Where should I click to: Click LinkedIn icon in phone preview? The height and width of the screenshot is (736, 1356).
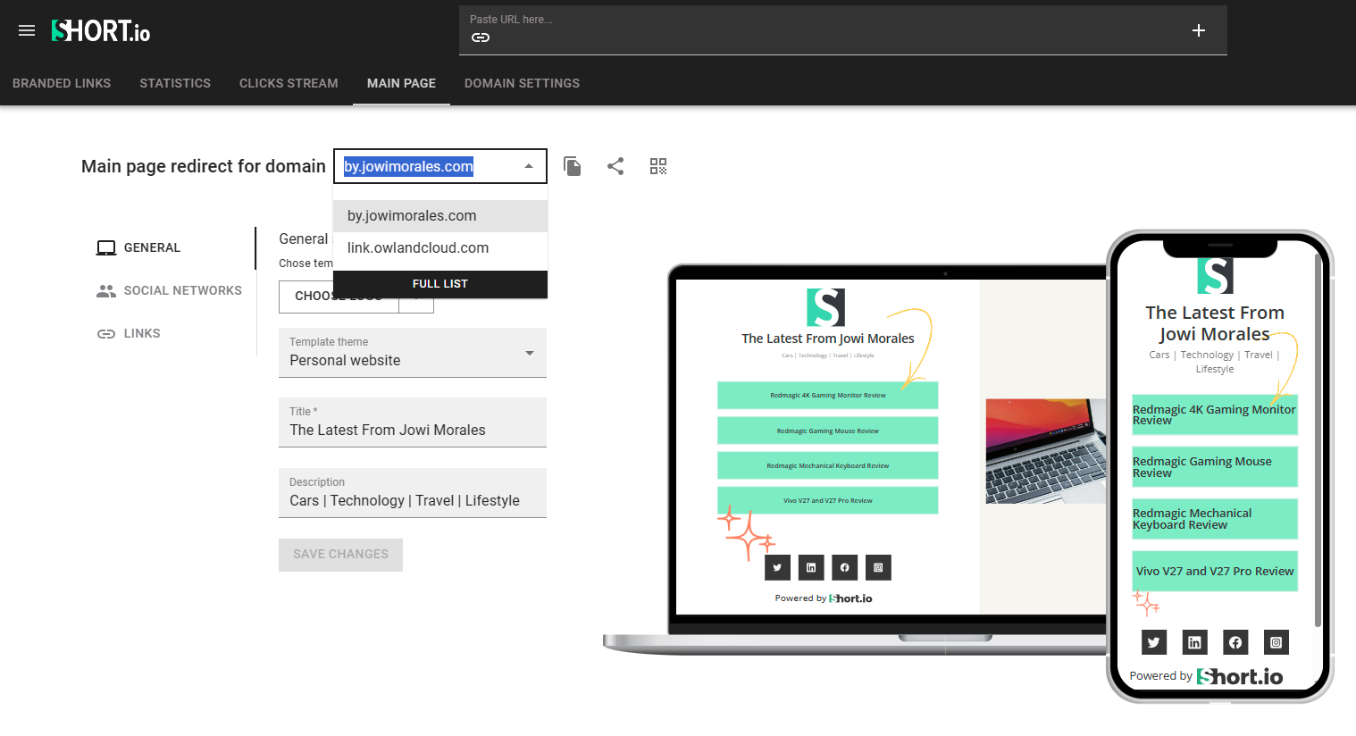pyautogui.click(x=1194, y=642)
